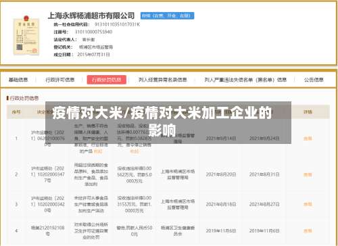Click the 序号 column header
Screen dimensions: 338x246
pyautogui.click(x=16, y=112)
